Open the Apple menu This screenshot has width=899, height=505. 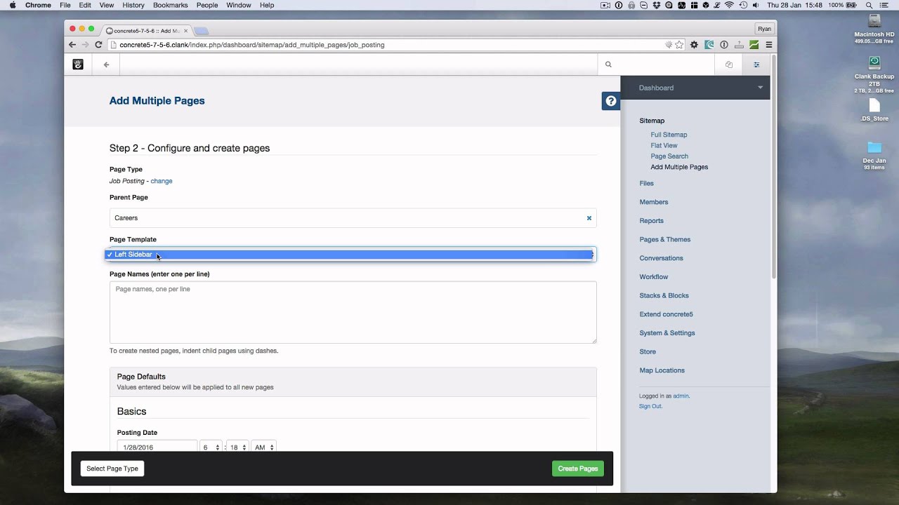pyautogui.click(x=13, y=5)
